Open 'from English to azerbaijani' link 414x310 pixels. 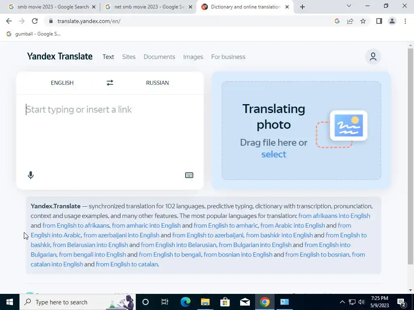tap(208, 235)
